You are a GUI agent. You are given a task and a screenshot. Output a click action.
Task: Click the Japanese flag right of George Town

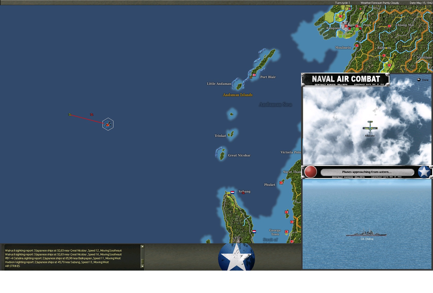click(286, 232)
